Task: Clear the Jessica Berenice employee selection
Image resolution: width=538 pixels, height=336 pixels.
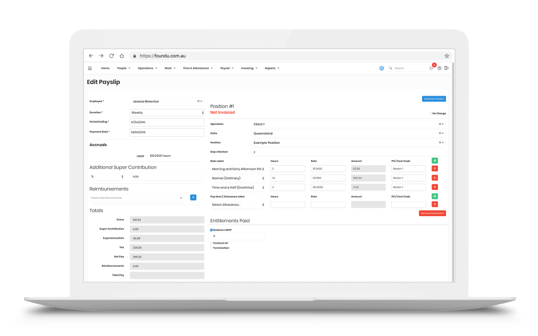Action: point(198,101)
